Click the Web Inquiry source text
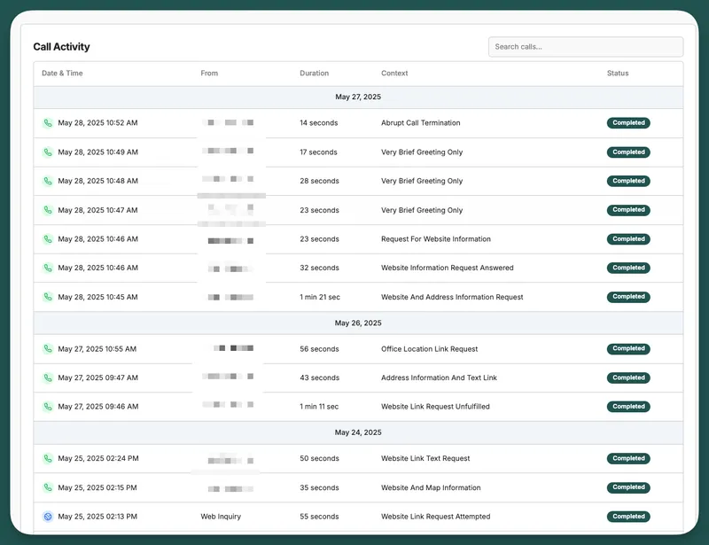Image resolution: width=709 pixels, height=545 pixels. 221,517
